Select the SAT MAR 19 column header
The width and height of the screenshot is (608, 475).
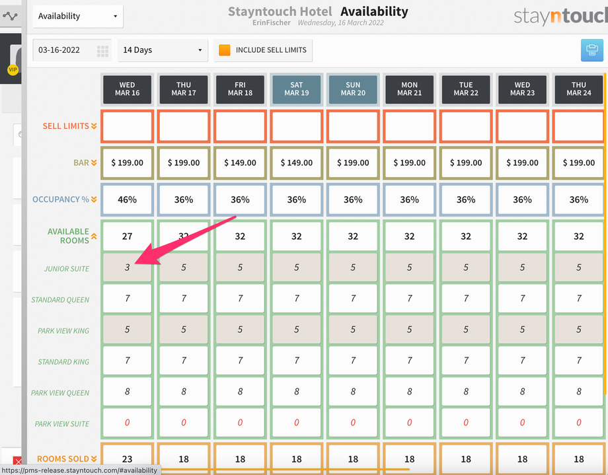coord(297,89)
